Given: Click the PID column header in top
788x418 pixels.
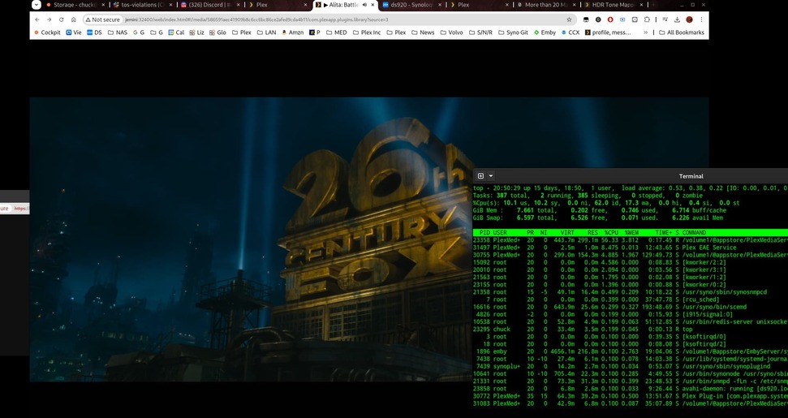Looking at the screenshot, I should [485, 233].
